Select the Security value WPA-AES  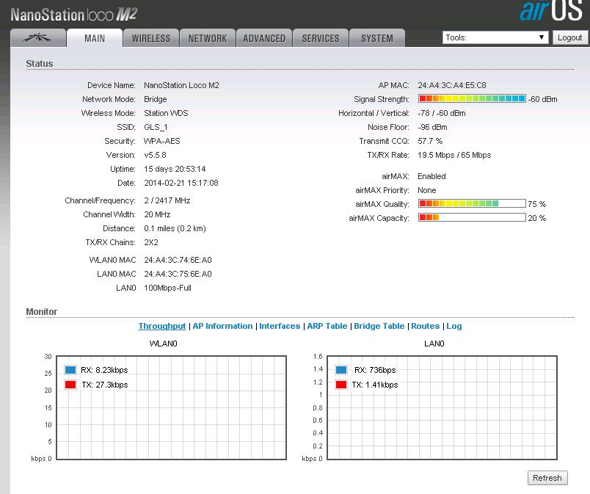(x=161, y=141)
